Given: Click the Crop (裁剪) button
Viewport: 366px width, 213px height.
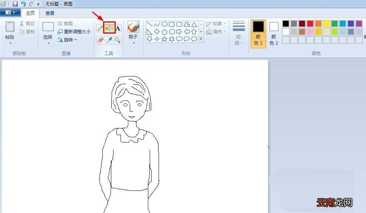Looking at the screenshot, I should click(x=65, y=24).
